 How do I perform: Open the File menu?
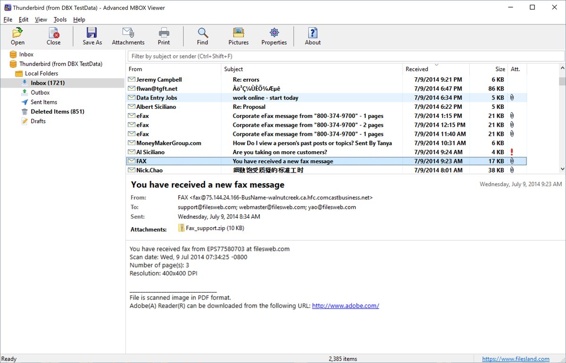(x=8, y=19)
